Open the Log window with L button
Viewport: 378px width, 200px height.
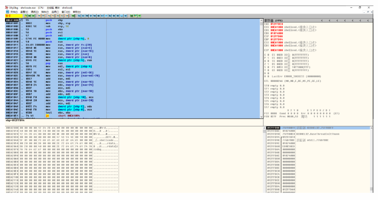coord(79,16)
